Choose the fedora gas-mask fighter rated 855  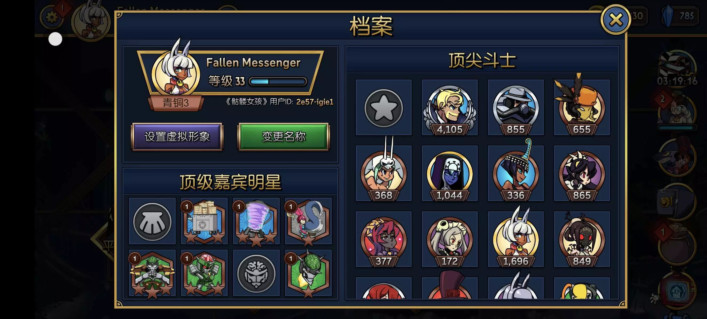point(515,107)
